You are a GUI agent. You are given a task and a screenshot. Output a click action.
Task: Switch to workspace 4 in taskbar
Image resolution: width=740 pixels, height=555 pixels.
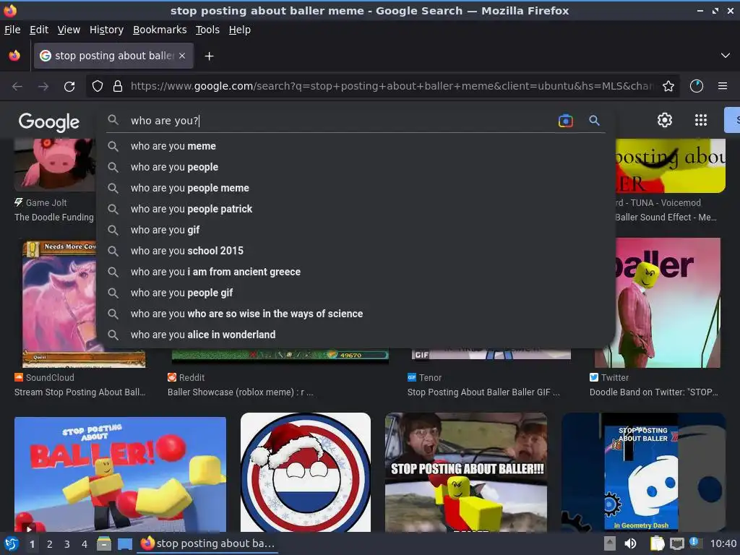coord(85,544)
